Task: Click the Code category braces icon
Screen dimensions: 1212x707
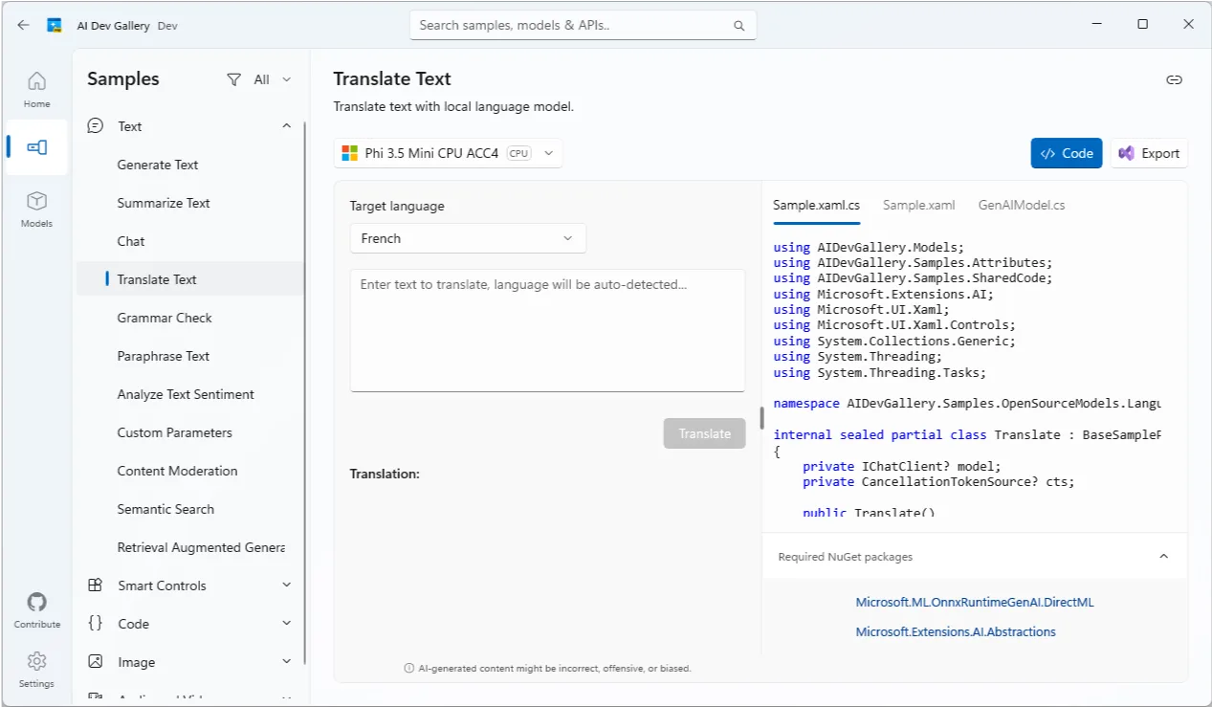Action: click(x=95, y=623)
